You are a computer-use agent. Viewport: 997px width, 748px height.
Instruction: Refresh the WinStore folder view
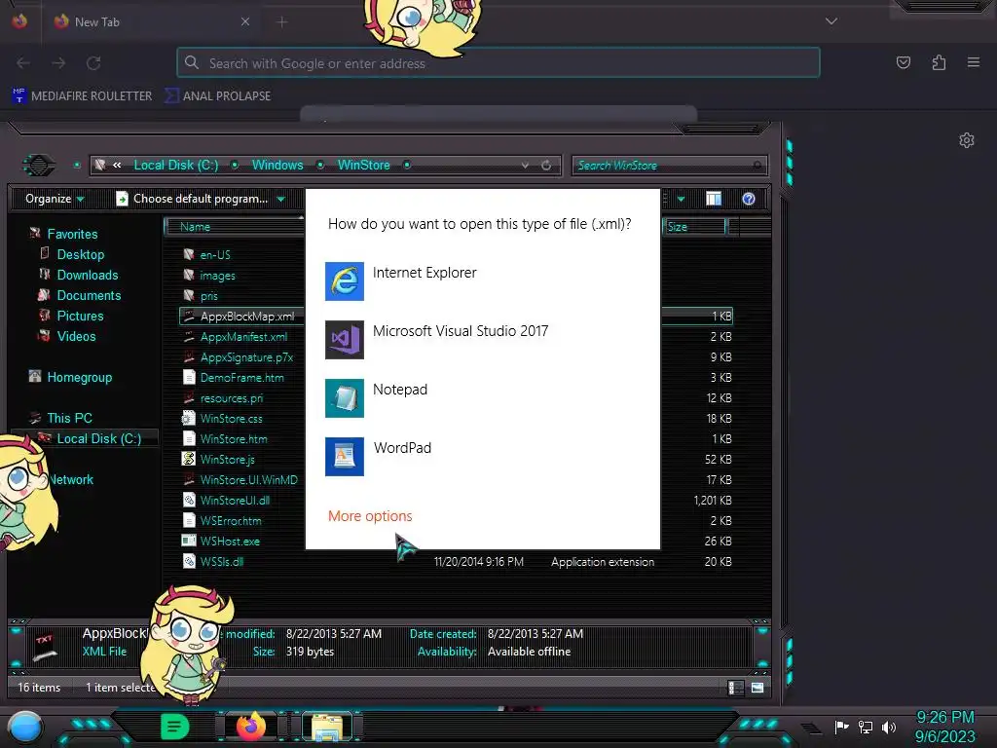(x=546, y=166)
